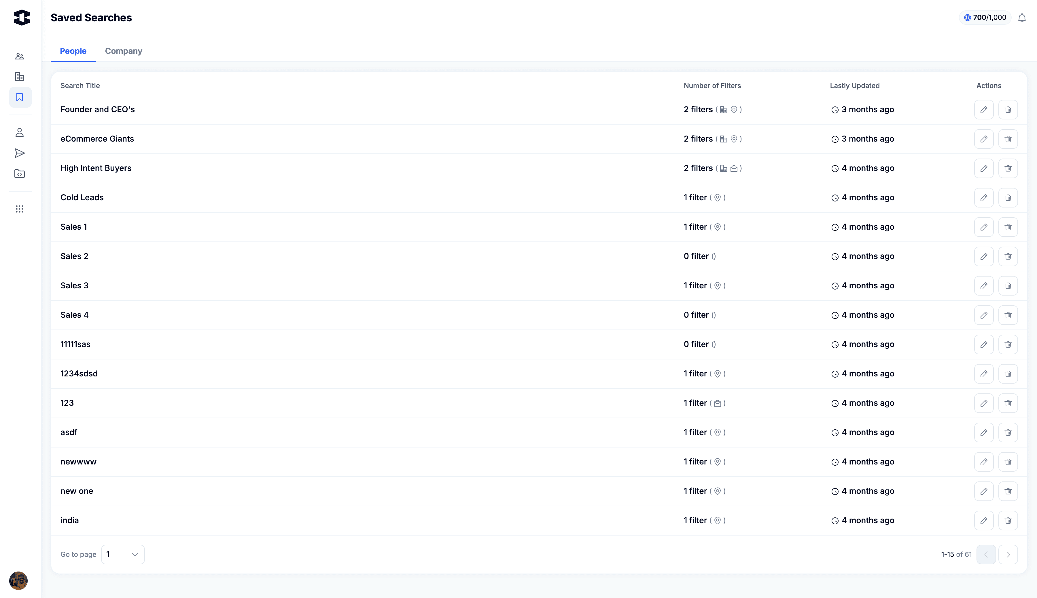
Task: Open the apps grid dots icon
Action: click(x=19, y=209)
